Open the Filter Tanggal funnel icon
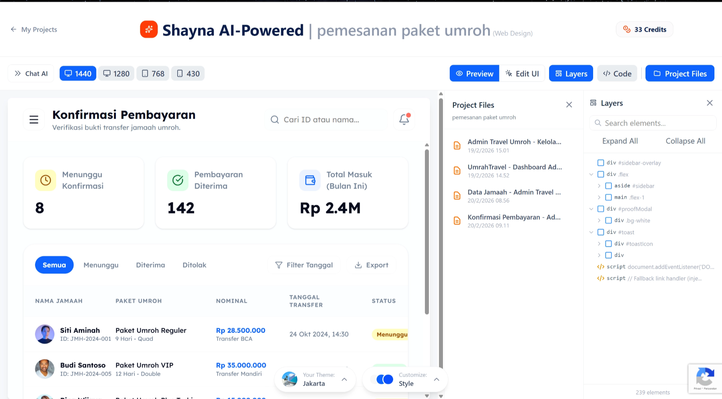This screenshot has height=399, width=722. (279, 265)
